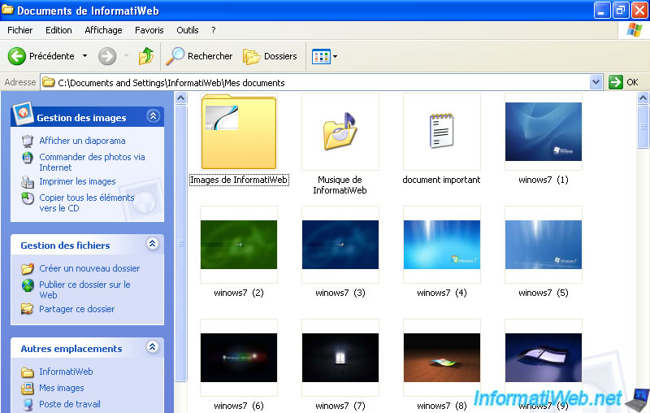
Task: Click Publier ce dossier sur le Web
Action: [84, 290]
